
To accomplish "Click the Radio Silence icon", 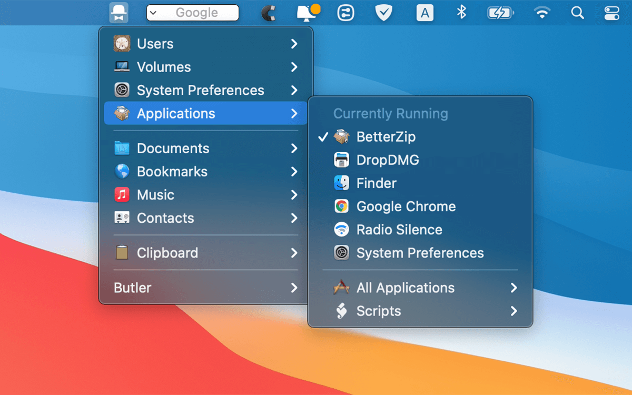I will (341, 229).
